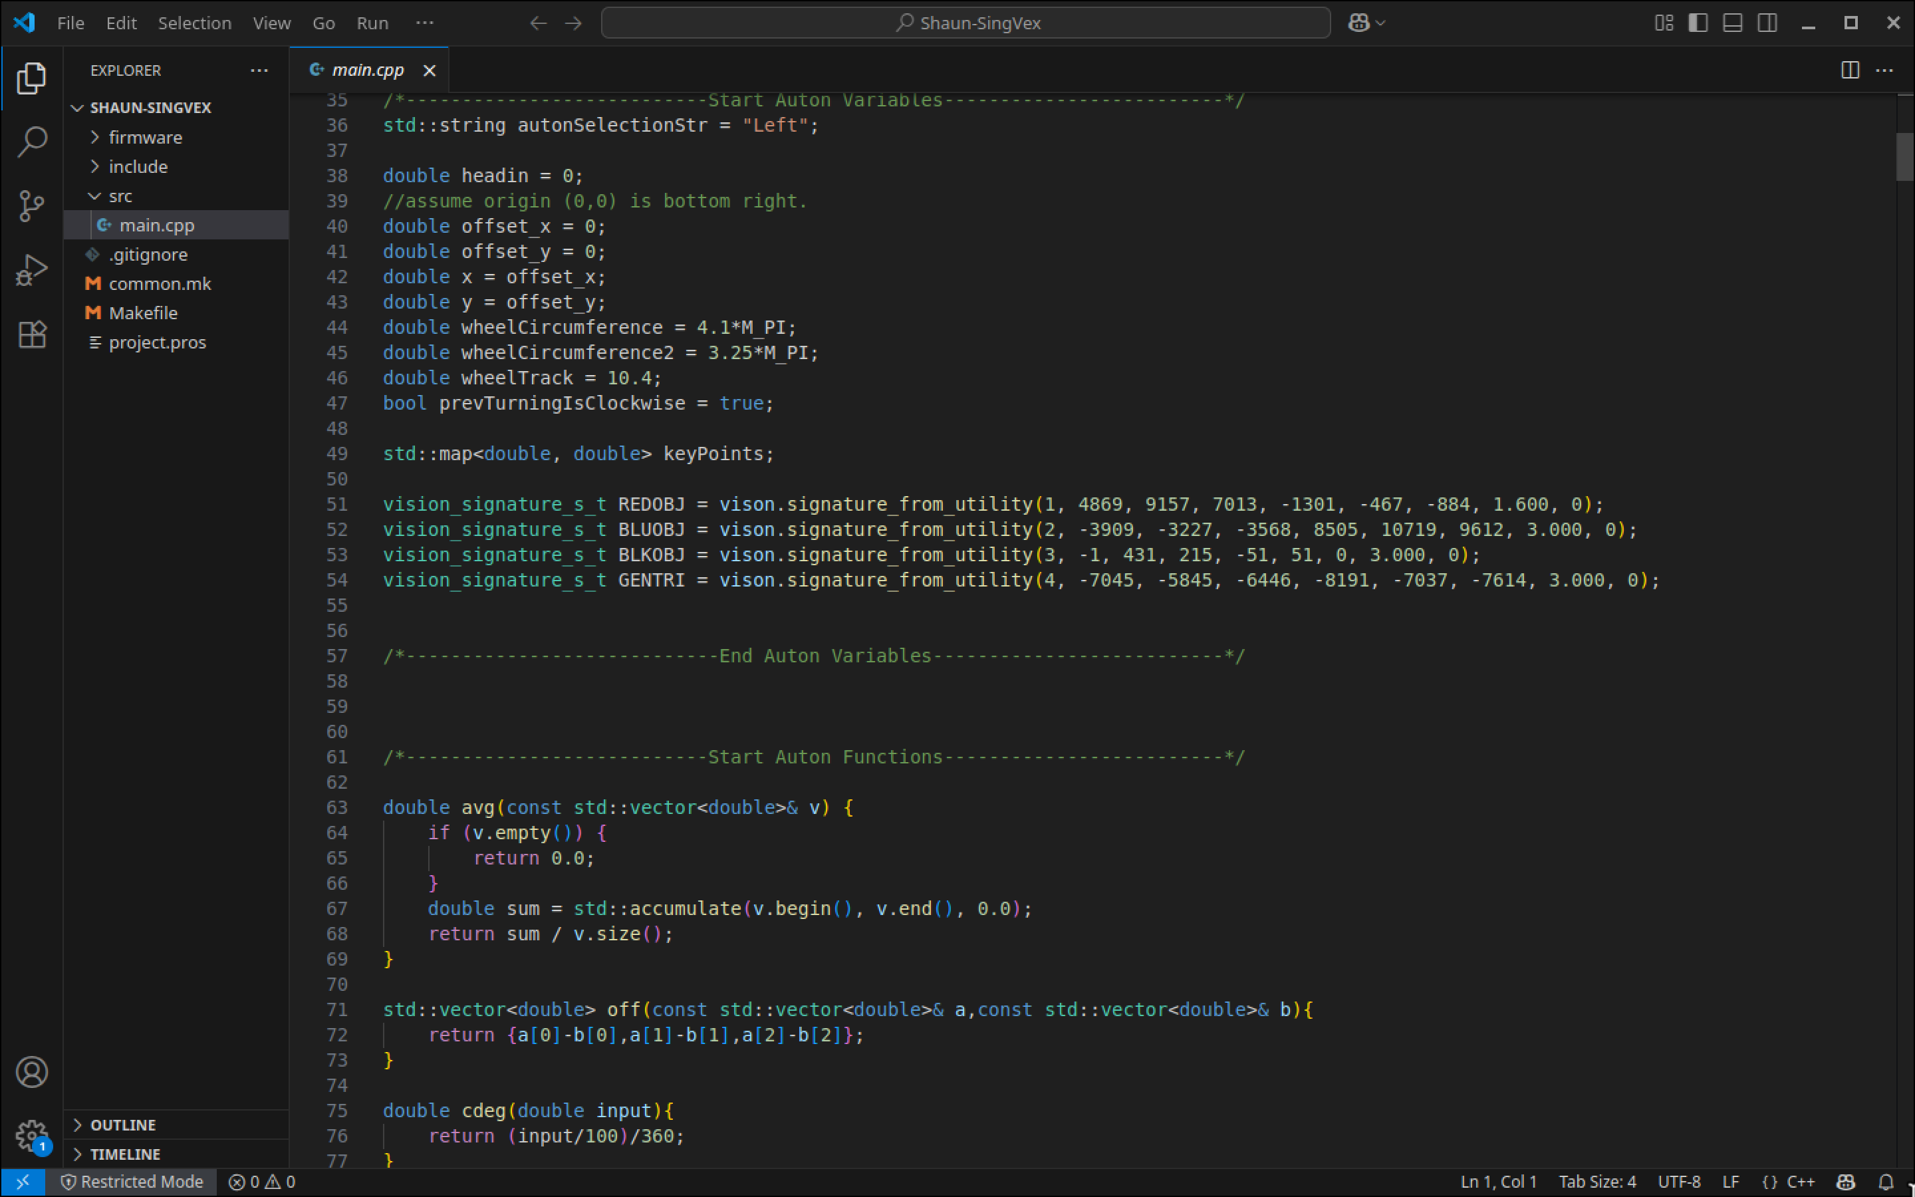Switch to the main.cpp tab
1915x1197 pixels.
tap(368, 70)
